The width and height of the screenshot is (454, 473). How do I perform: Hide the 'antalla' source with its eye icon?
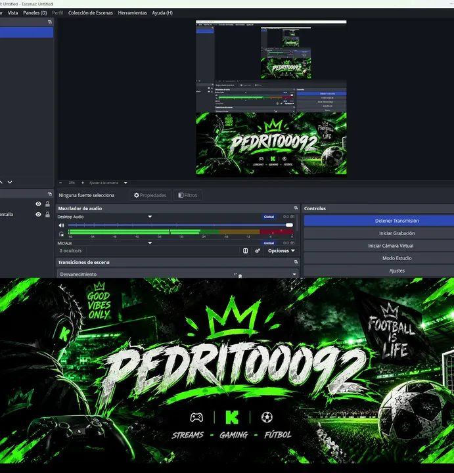38,214
